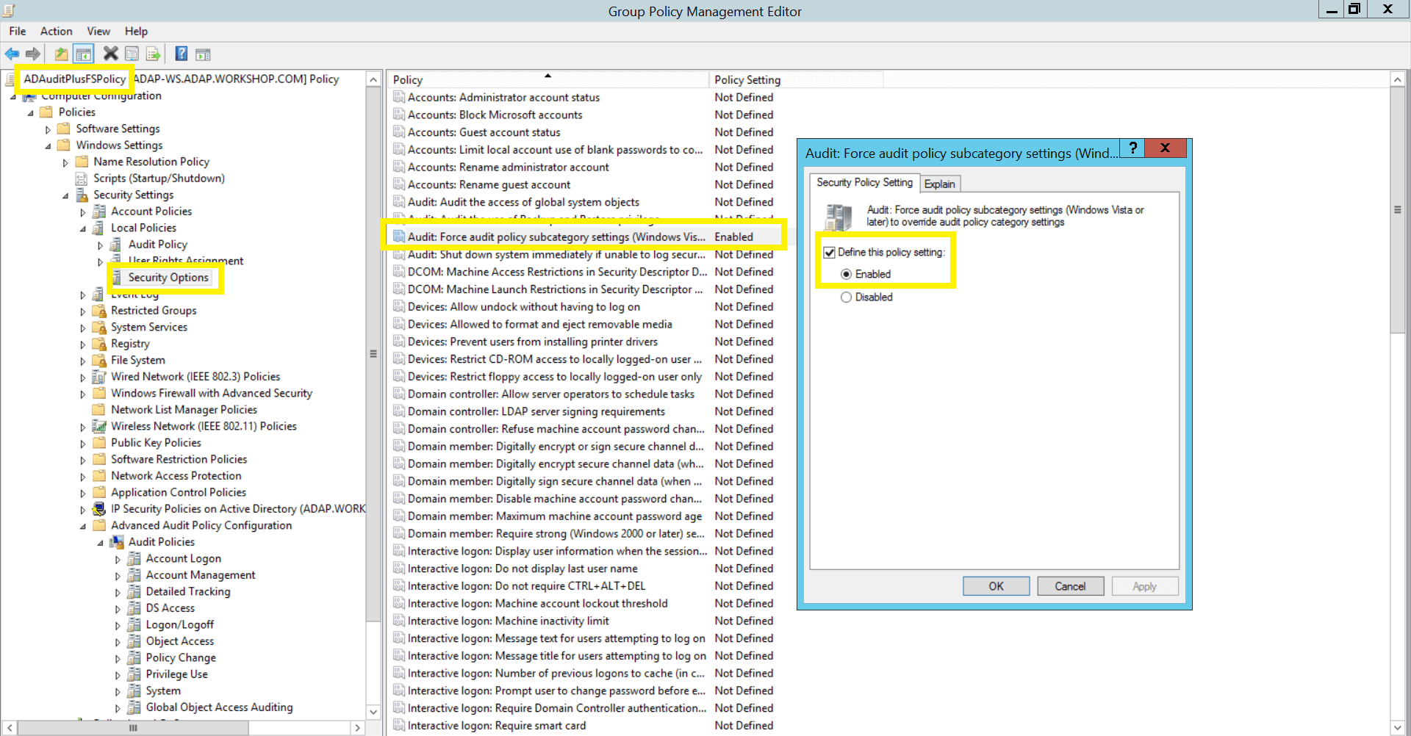The image size is (1411, 736).
Task: Click the tree pane horizontal scrollbar thumb
Action: pyautogui.click(x=132, y=728)
